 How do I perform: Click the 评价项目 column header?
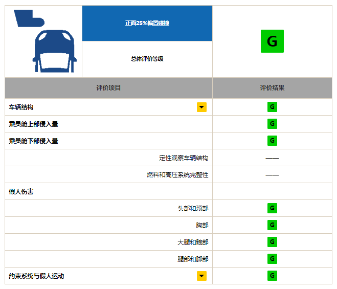click(109, 88)
